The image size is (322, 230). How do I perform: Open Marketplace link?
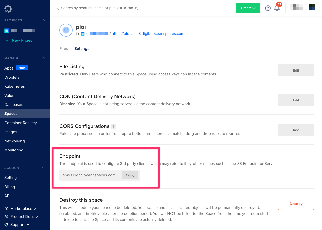[x=21, y=209]
